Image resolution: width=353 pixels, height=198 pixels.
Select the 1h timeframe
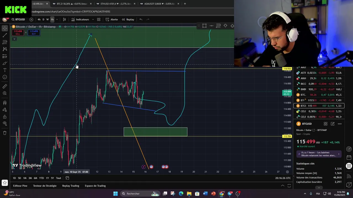[52, 20]
